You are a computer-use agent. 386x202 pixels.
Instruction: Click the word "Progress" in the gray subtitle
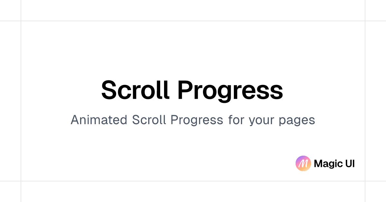pyautogui.click(x=197, y=121)
